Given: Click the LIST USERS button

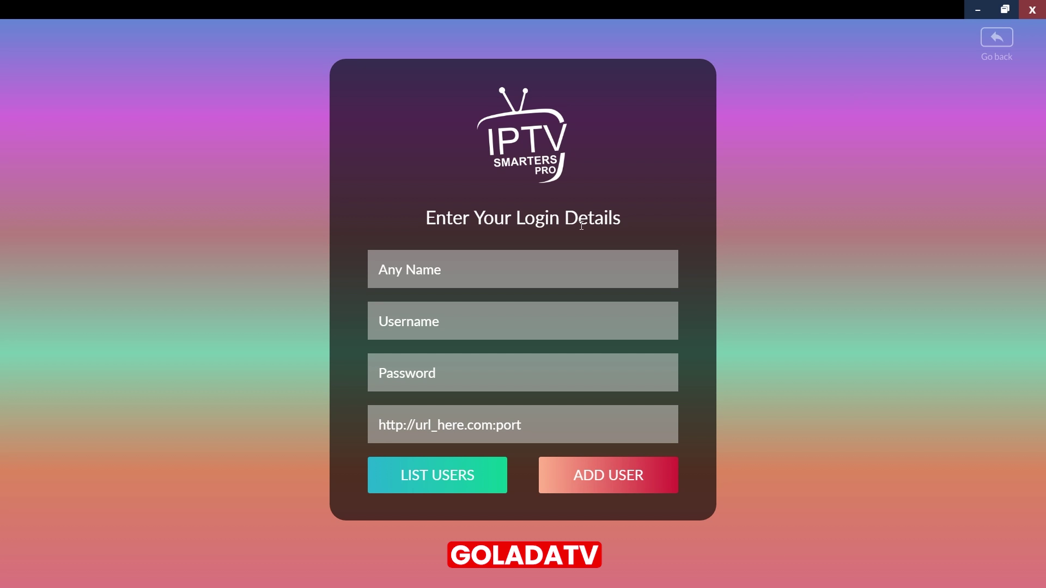Looking at the screenshot, I should pyautogui.click(x=437, y=475).
